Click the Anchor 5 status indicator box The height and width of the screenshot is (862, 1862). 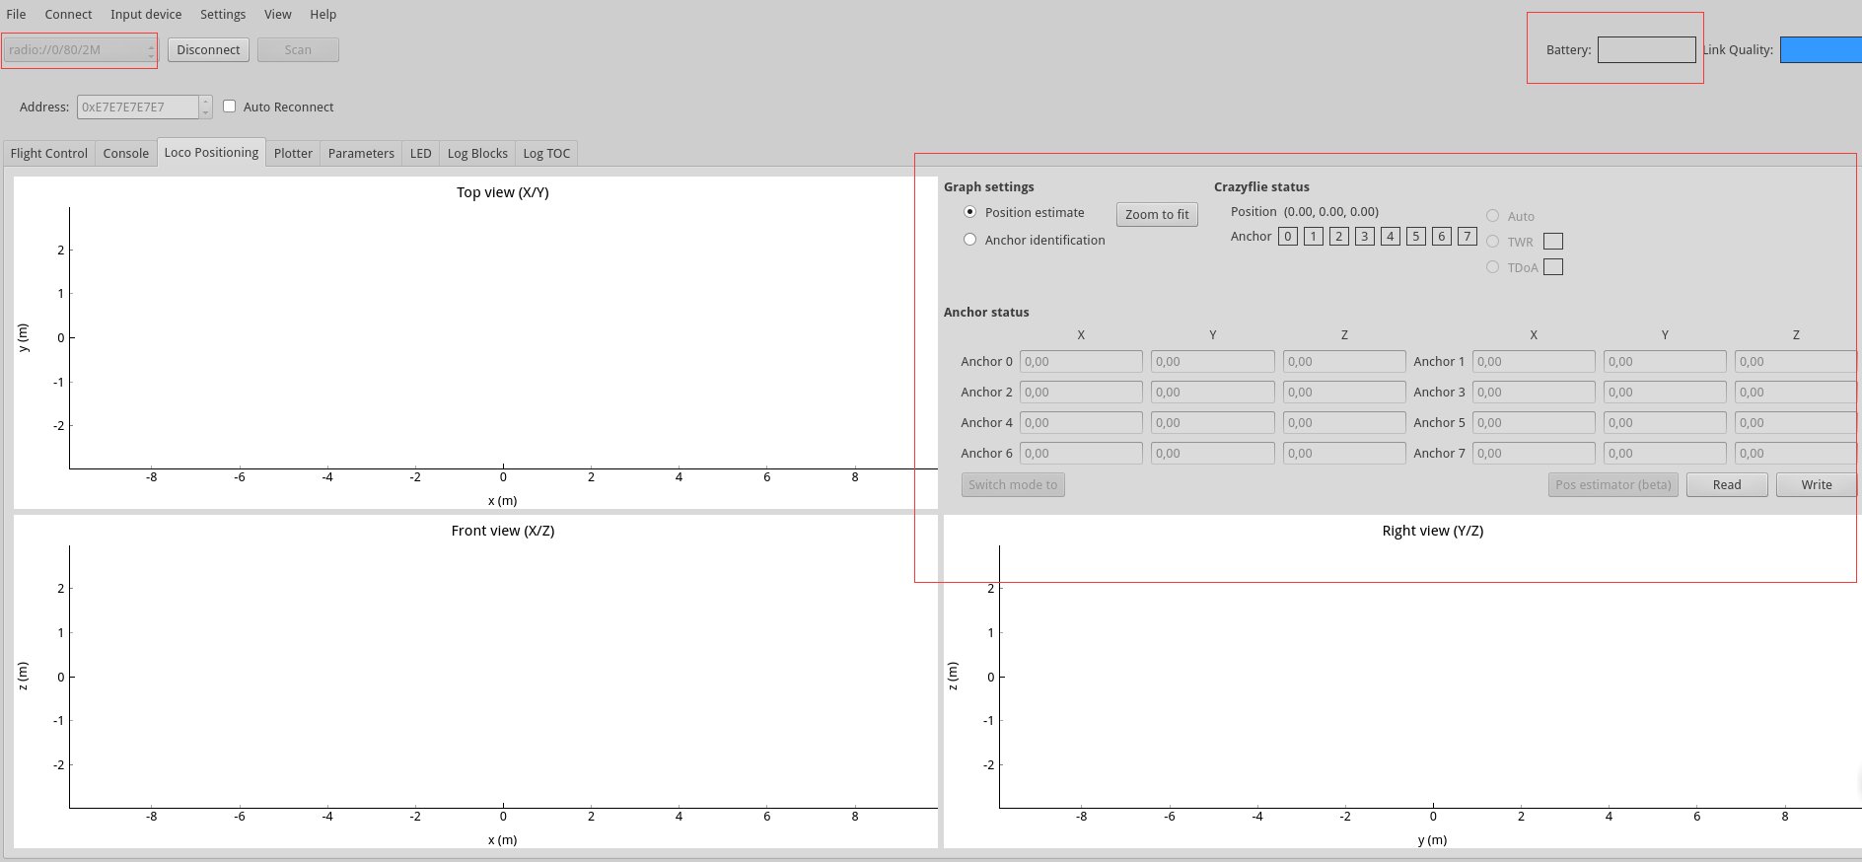1415,237
